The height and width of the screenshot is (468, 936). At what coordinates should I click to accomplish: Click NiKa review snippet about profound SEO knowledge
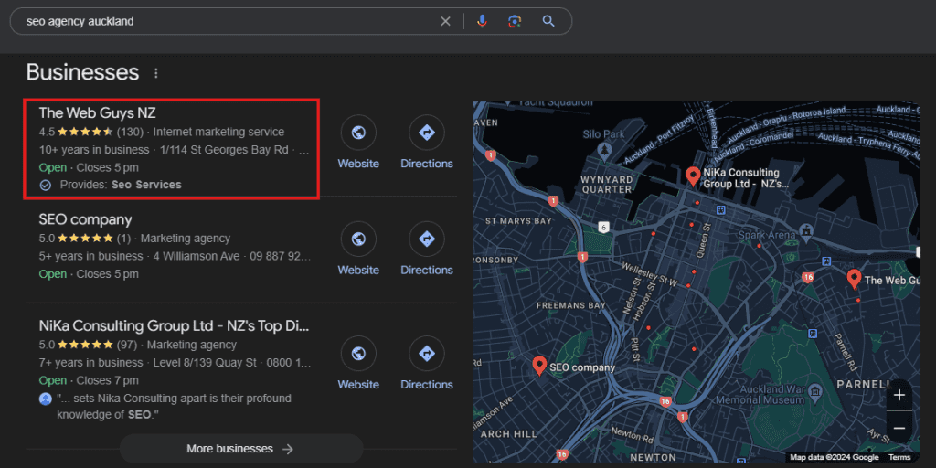(x=175, y=406)
